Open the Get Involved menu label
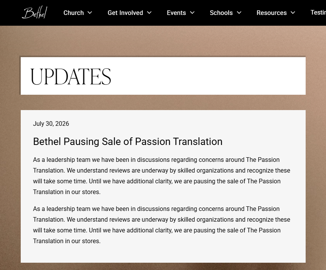This screenshot has width=326, height=270. click(x=125, y=13)
